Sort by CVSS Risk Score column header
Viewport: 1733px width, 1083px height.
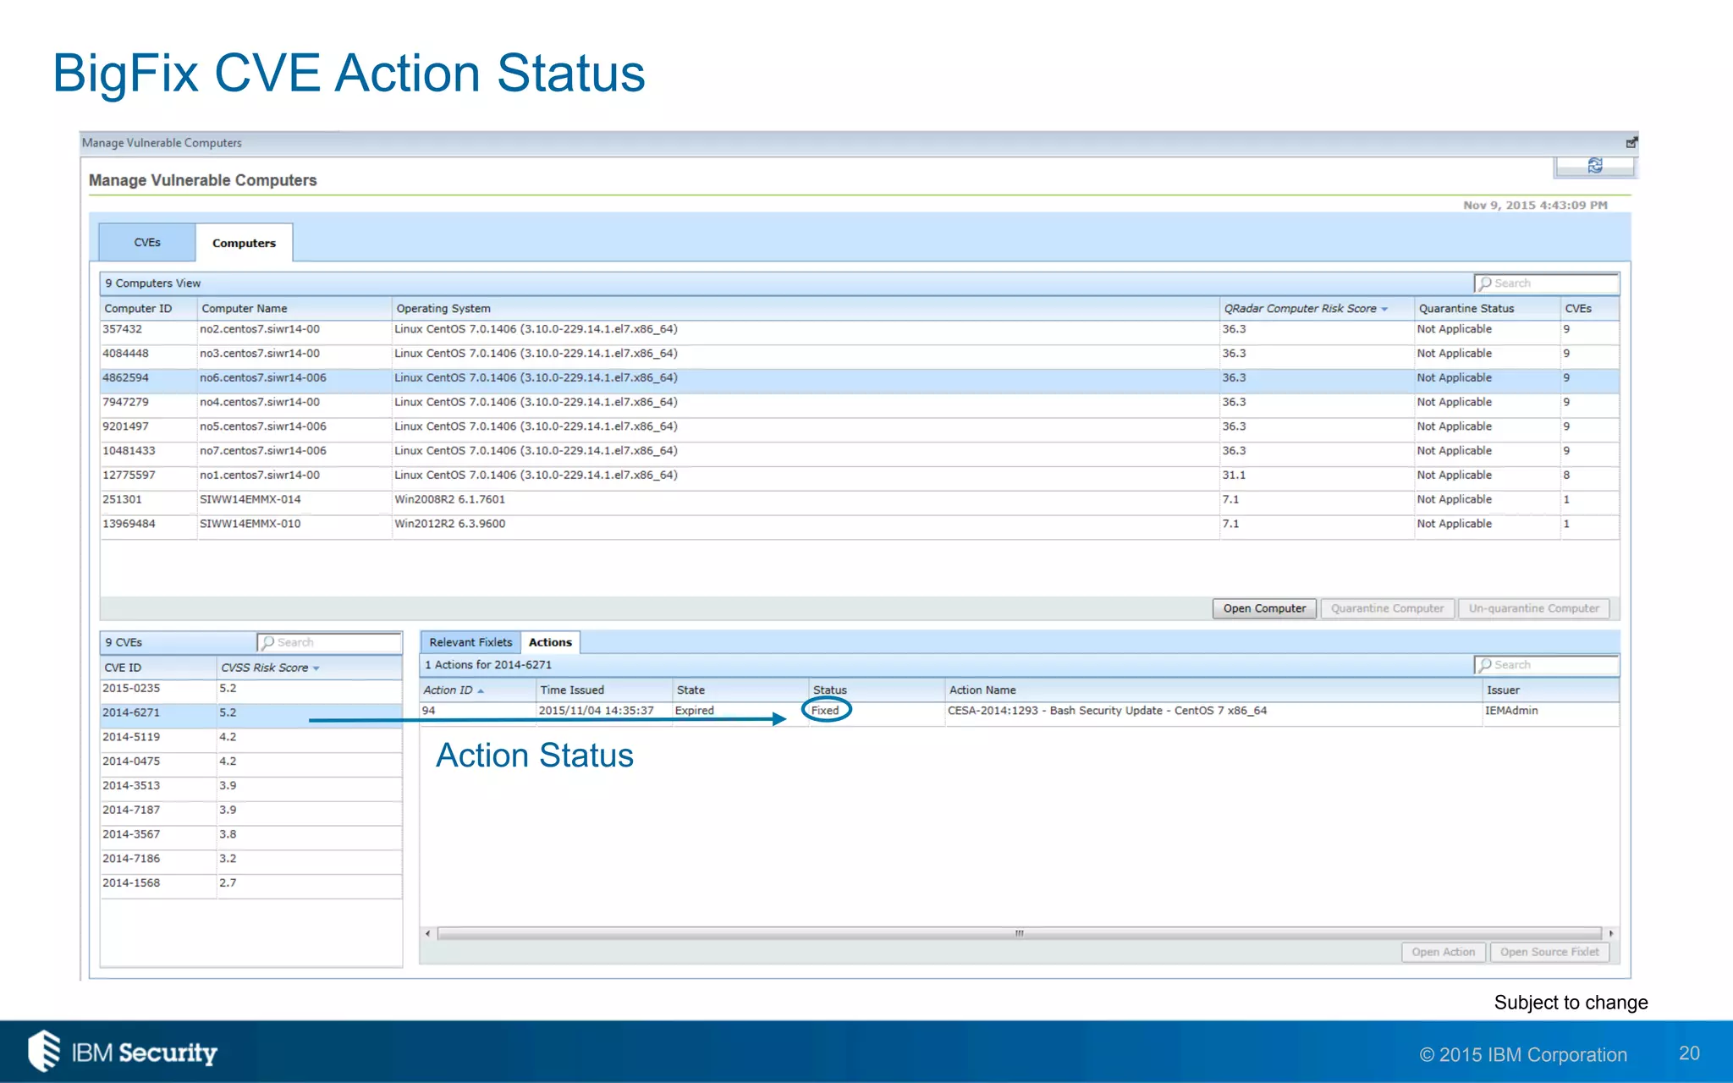(x=309, y=668)
